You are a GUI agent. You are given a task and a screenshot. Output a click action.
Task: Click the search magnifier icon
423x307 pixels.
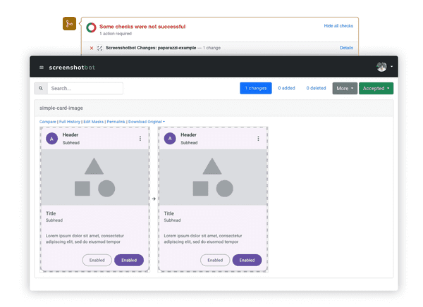(x=41, y=89)
